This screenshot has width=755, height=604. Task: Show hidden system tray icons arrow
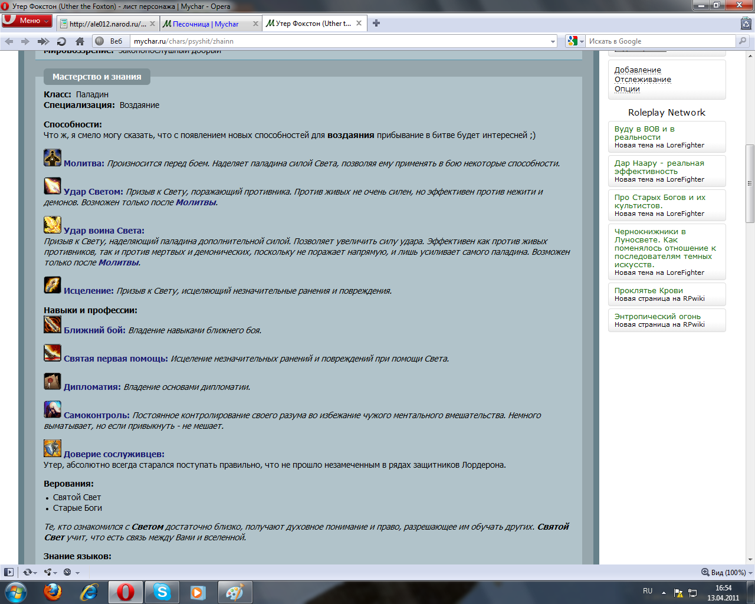[x=664, y=592]
